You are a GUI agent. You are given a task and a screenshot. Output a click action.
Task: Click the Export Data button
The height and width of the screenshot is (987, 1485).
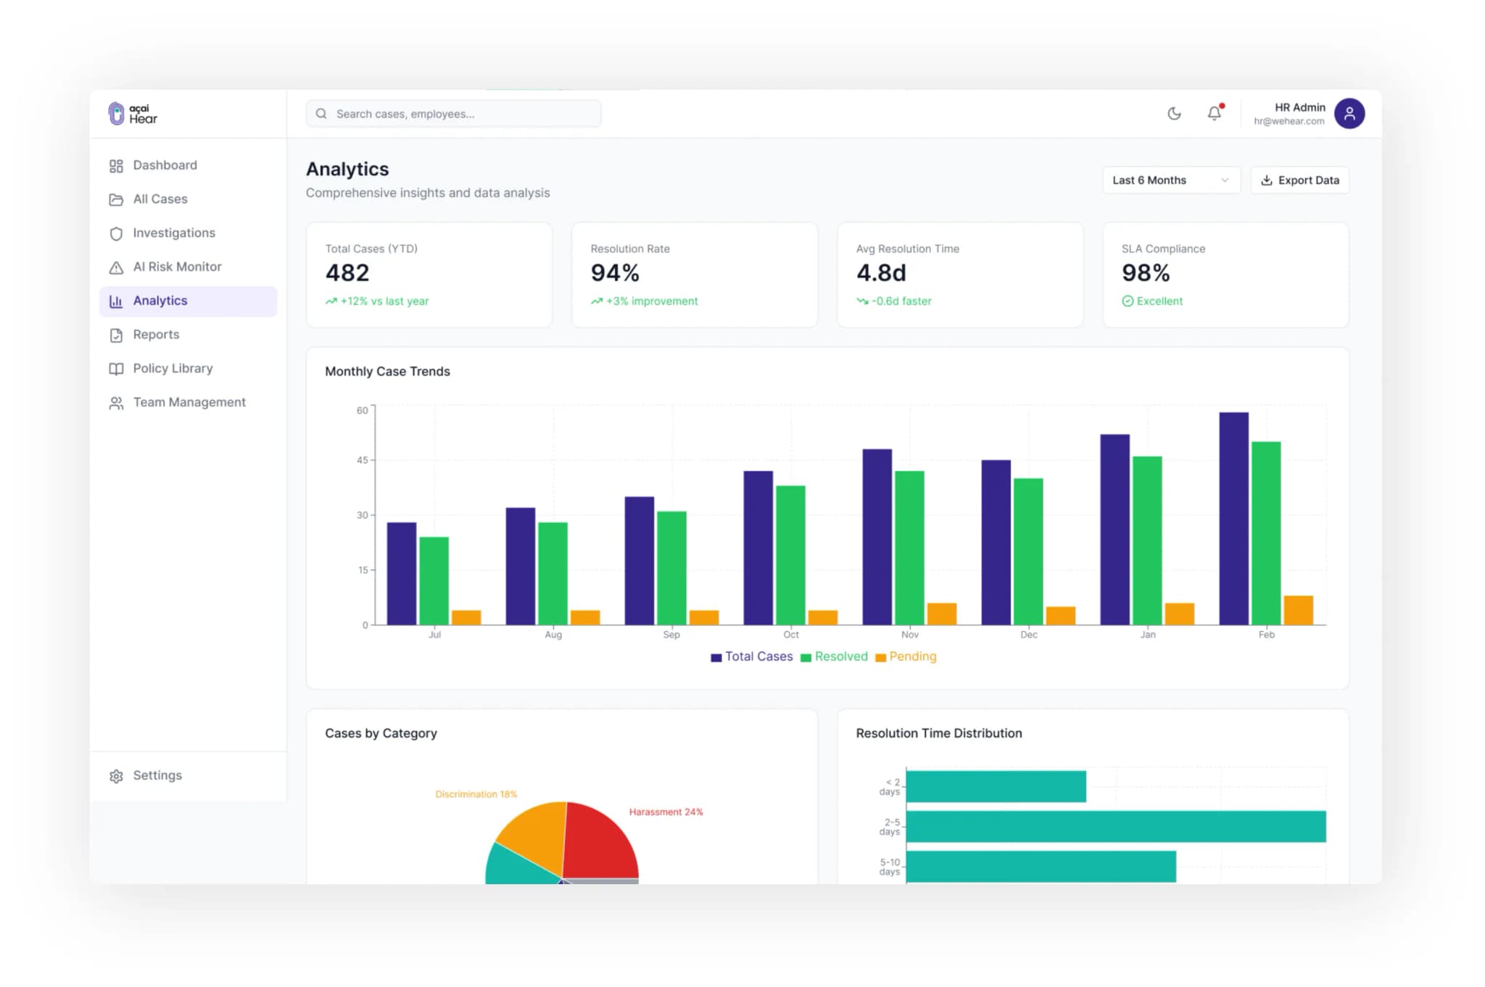(1300, 180)
